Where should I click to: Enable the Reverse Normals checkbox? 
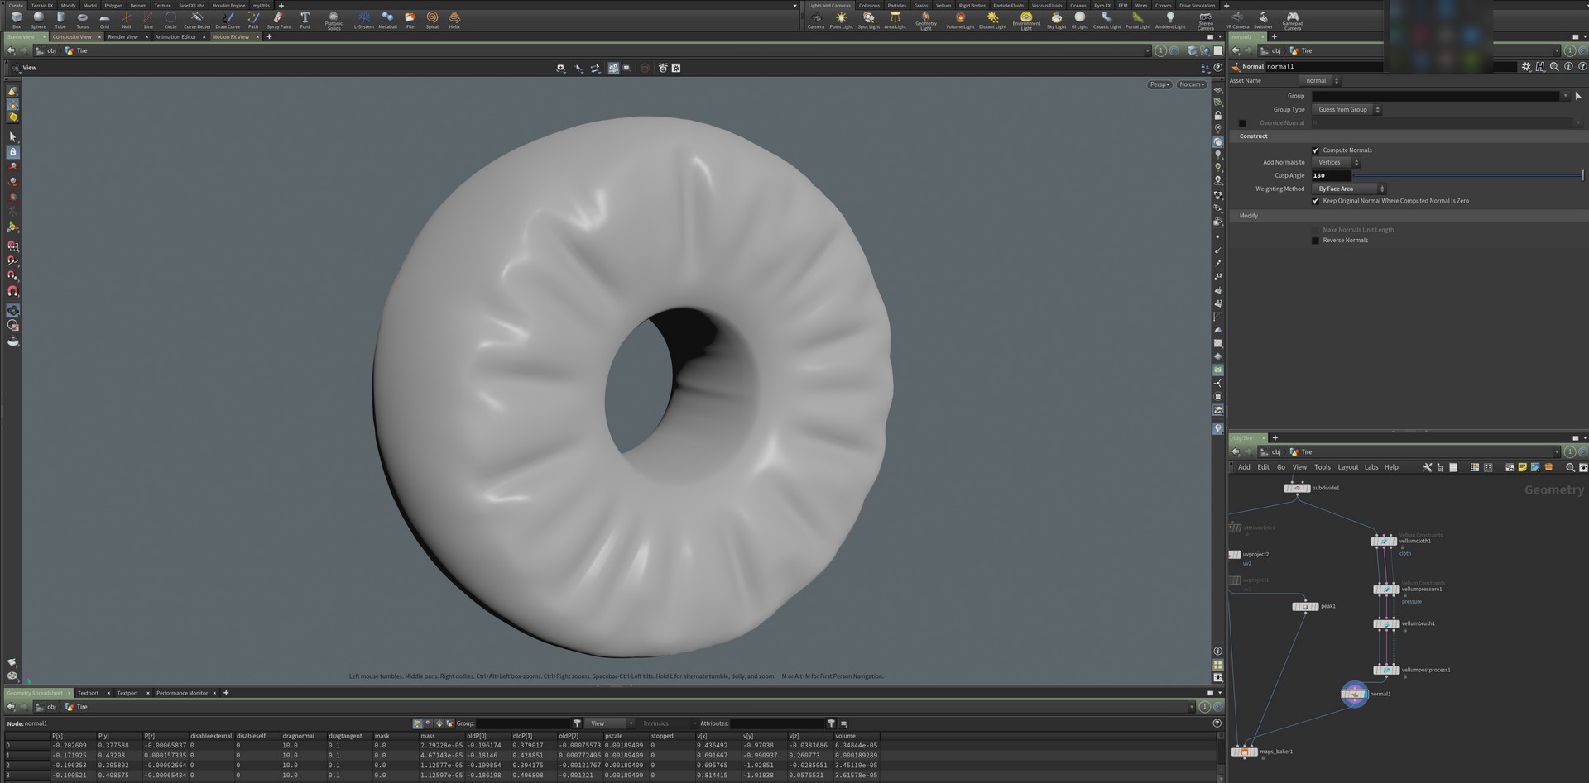(x=1316, y=240)
